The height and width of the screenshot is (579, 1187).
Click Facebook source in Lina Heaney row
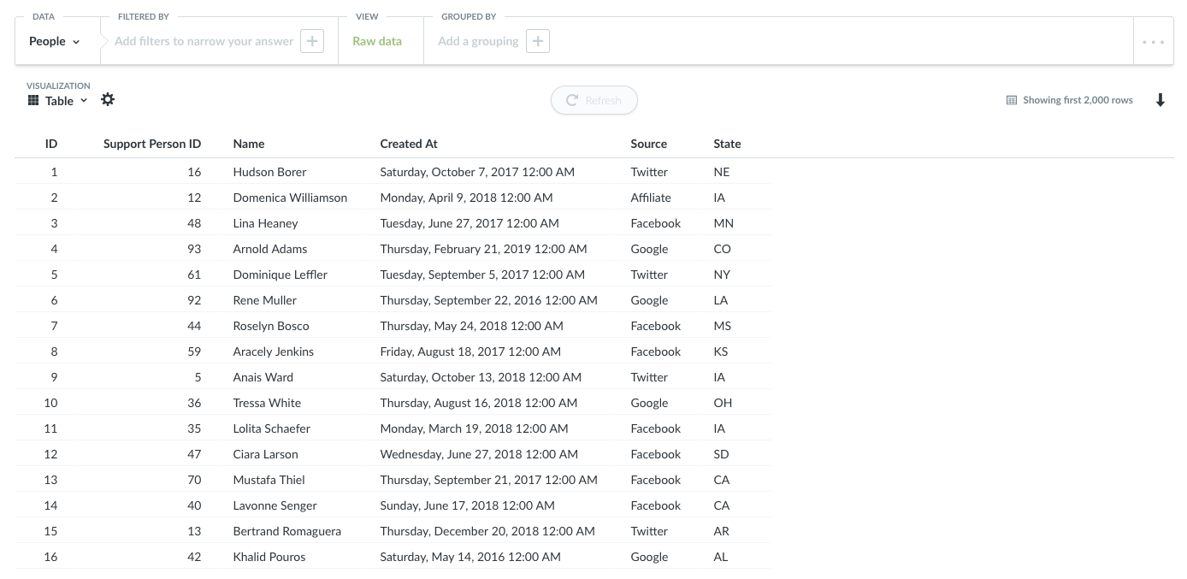[x=656, y=223]
